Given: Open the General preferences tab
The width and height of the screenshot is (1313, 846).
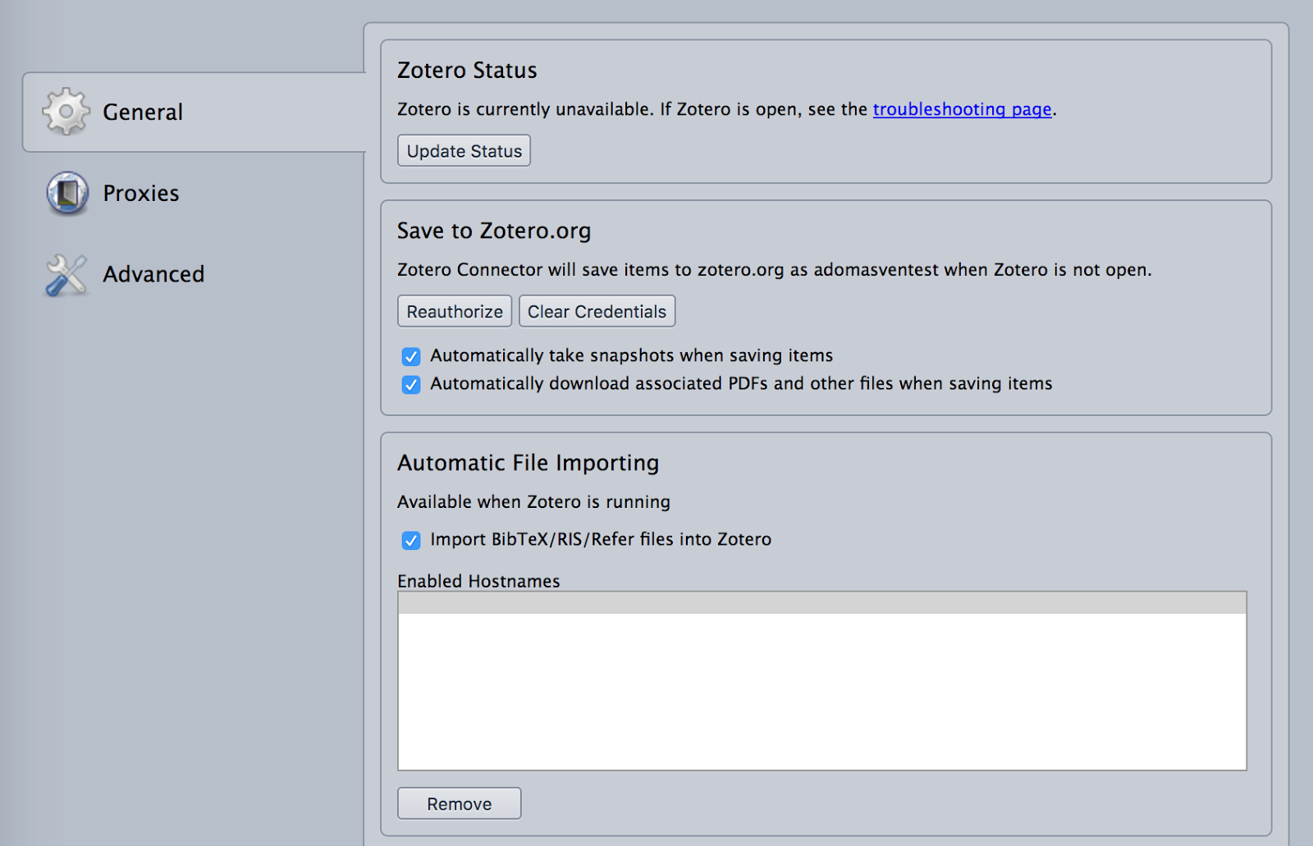Looking at the screenshot, I should tap(194, 112).
